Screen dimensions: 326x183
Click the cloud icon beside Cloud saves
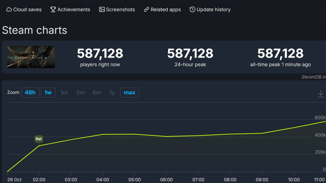coord(9,10)
